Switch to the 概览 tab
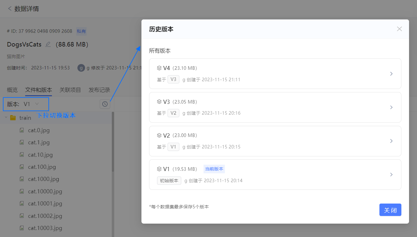Viewport: 417px width, 237px height. pyautogui.click(x=12, y=90)
